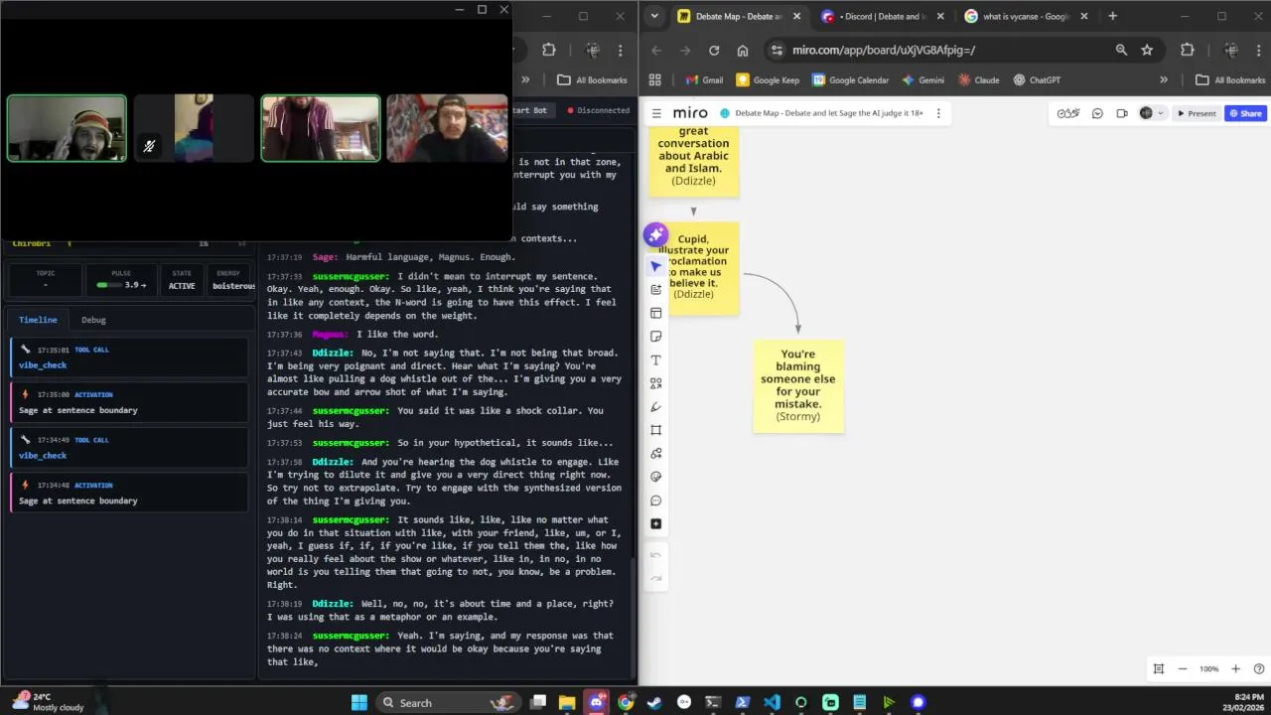The height and width of the screenshot is (715, 1271).
Task: Click fit-to-screen frames icon in Miro zoom bar
Action: click(1158, 669)
